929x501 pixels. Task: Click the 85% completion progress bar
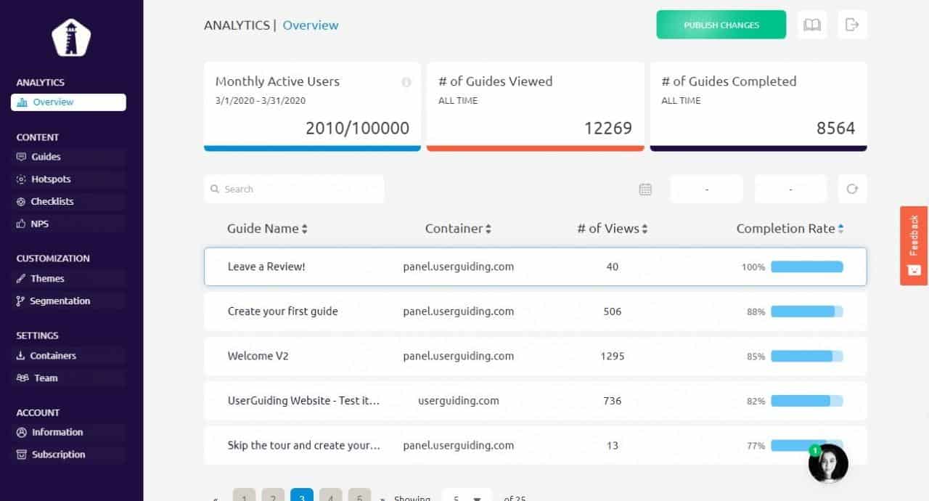807,357
